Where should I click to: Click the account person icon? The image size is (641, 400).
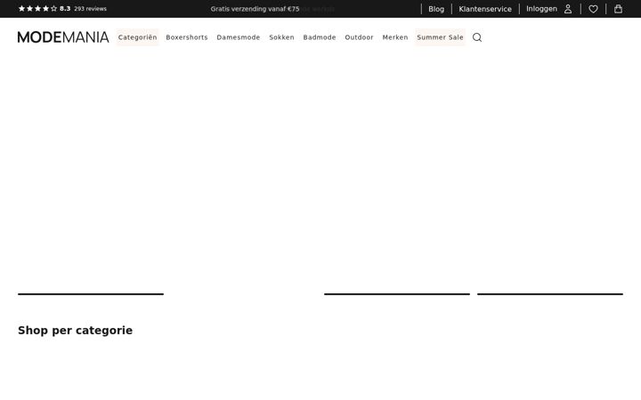568,9
